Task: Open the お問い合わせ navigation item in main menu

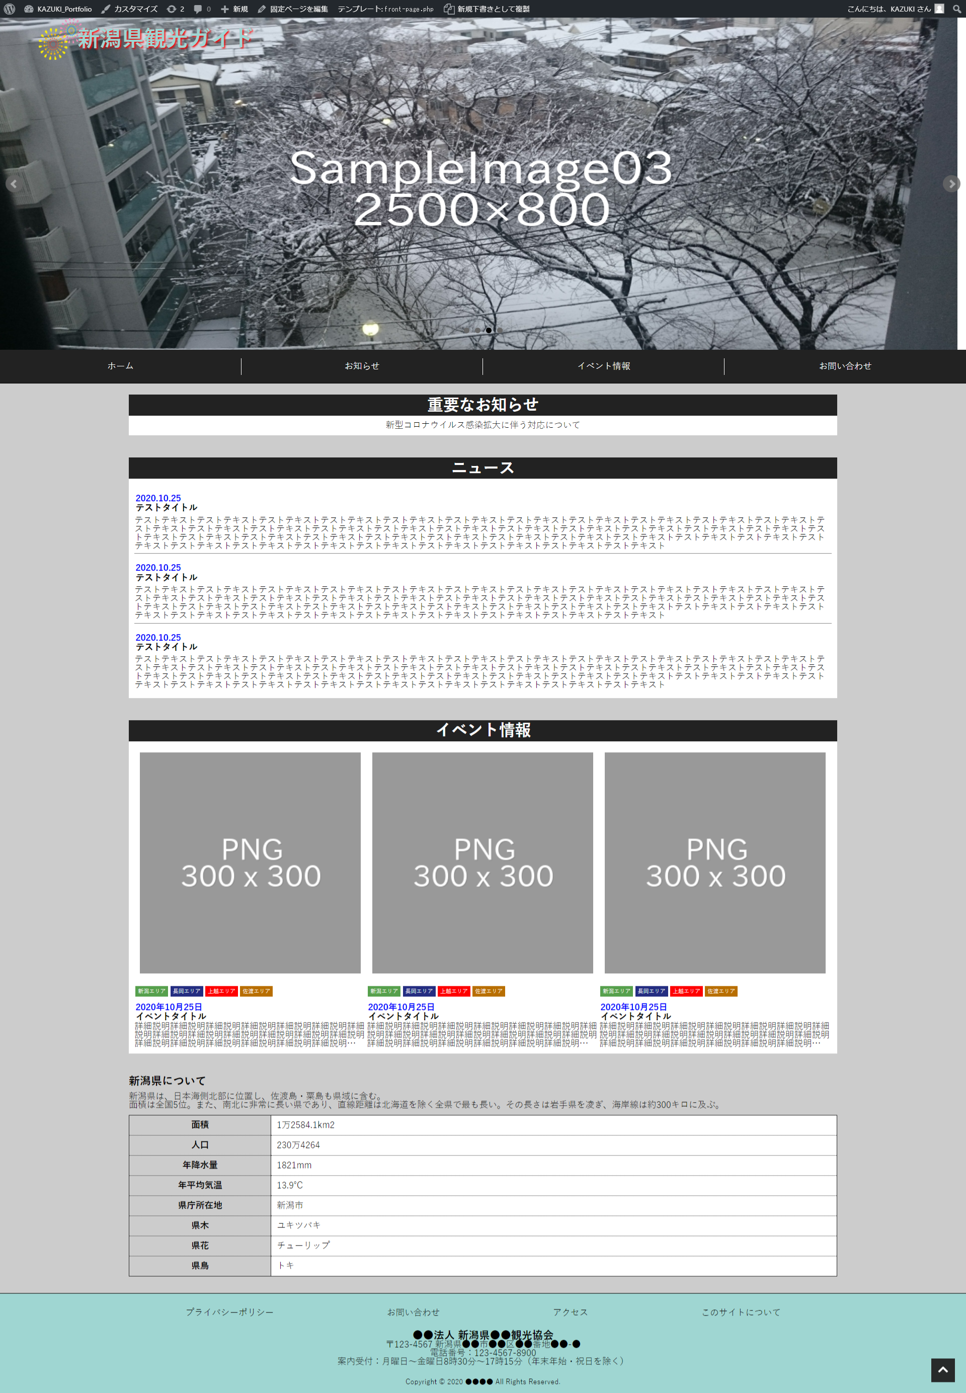Action: pyautogui.click(x=845, y=366)
